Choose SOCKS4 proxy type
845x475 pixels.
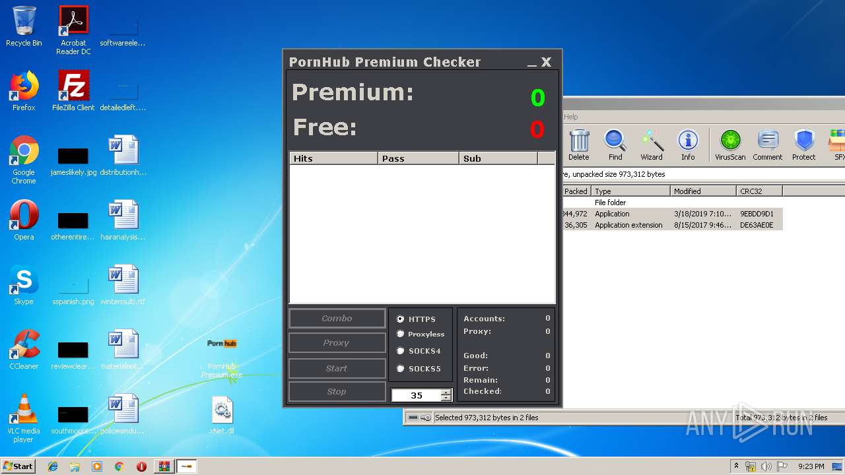pos(418,351)
